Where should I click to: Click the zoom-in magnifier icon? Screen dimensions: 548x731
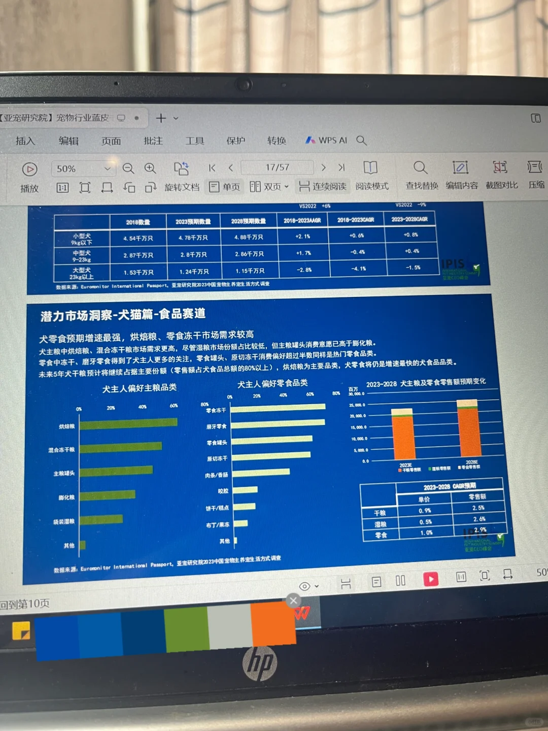pos(150,169)
